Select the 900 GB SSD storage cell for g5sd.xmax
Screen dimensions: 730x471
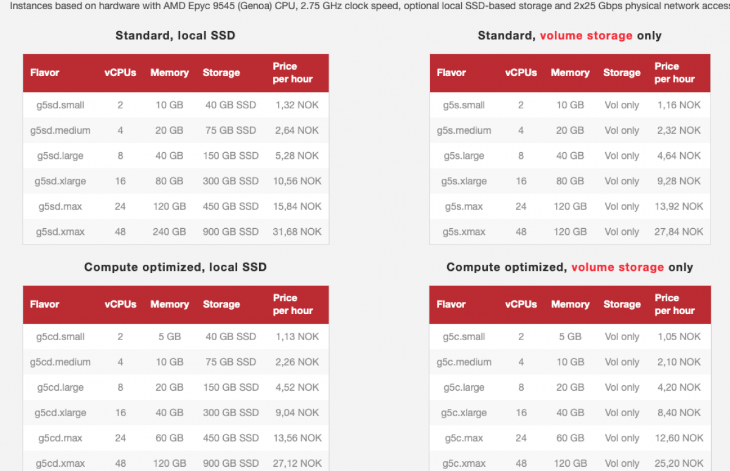[x=231, y=232]
